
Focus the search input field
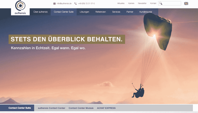point(170,3)
